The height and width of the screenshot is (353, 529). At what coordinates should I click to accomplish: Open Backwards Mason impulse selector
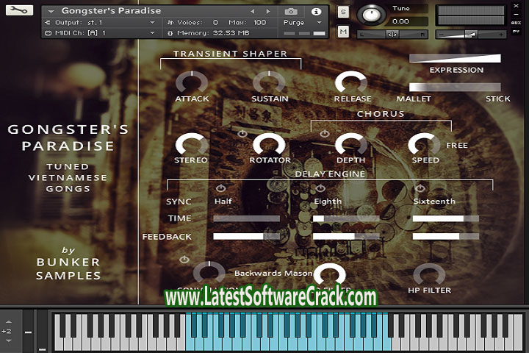click(273, 273)
